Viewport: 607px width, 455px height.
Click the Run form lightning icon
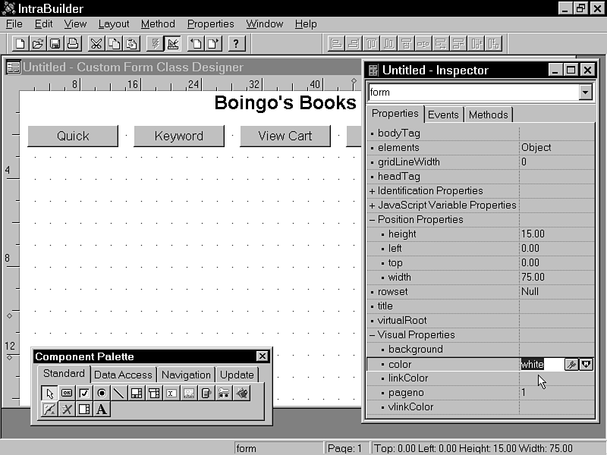pyautogui.click(x=155, y=43)
